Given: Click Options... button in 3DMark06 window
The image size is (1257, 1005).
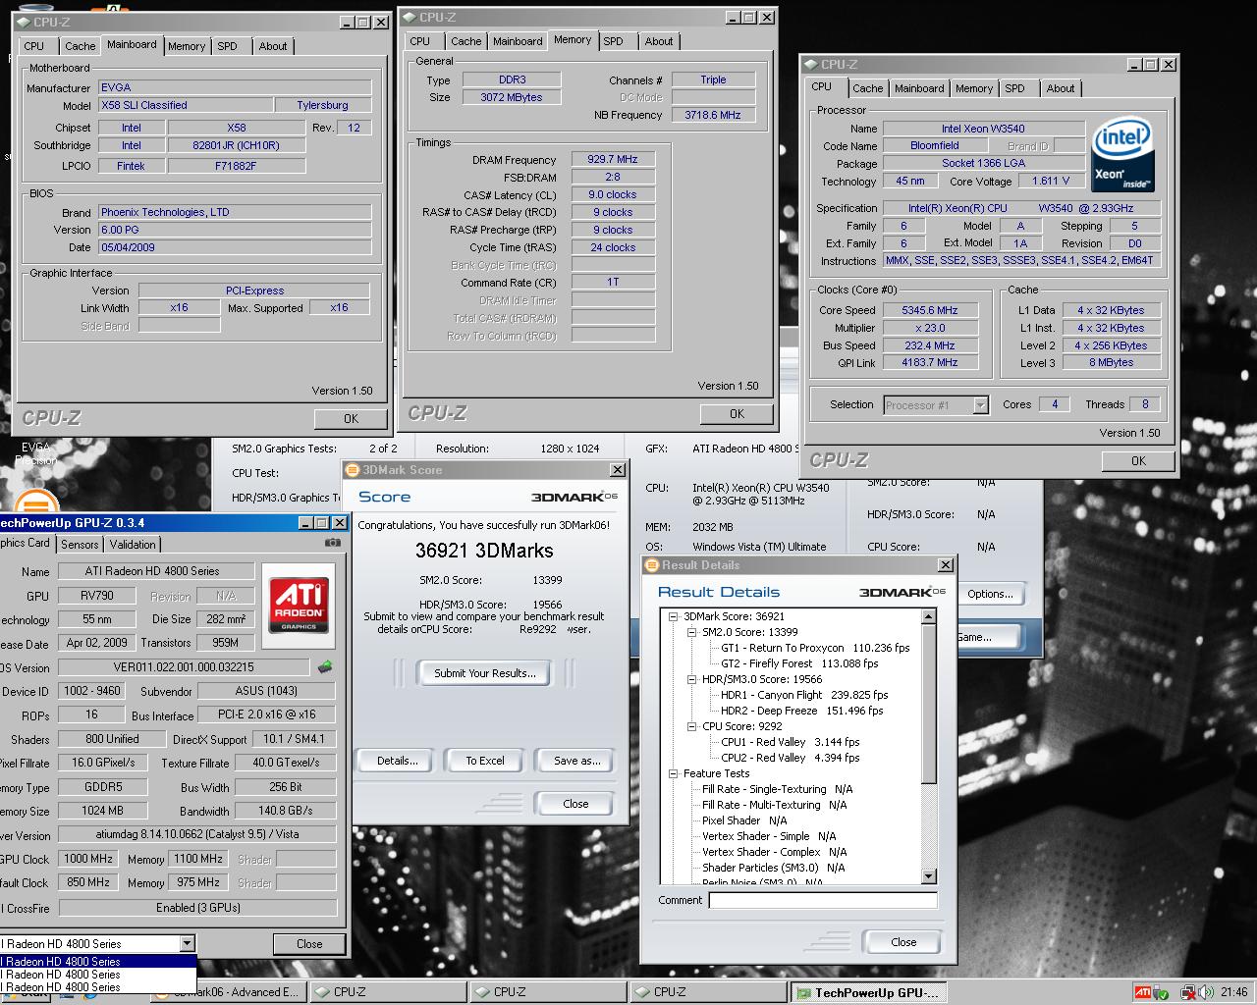Looking at the screenshot, I should [x=990, y=594].
